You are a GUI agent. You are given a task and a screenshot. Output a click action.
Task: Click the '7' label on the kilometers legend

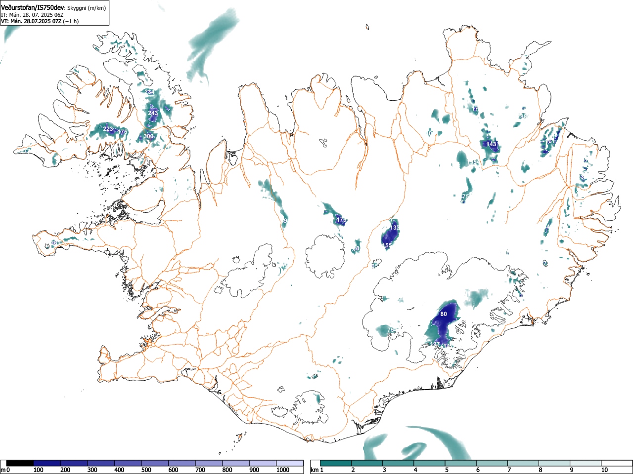509,470
